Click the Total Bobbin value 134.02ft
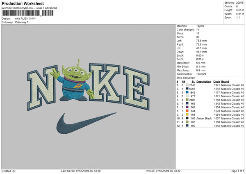The width and height of the screenshot is (246, 174). (201, 74)
